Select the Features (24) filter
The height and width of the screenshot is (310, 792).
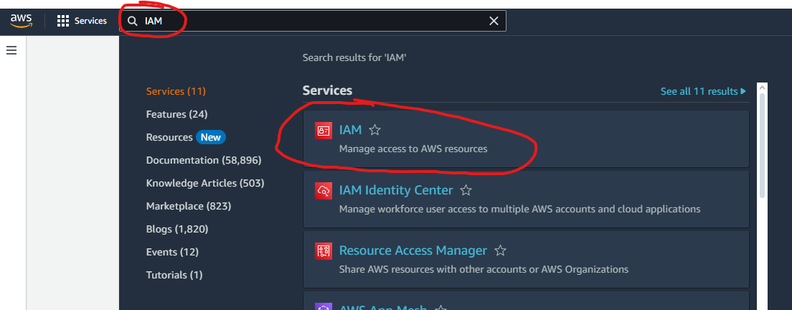pyautogui.click(x=176, y=114)
